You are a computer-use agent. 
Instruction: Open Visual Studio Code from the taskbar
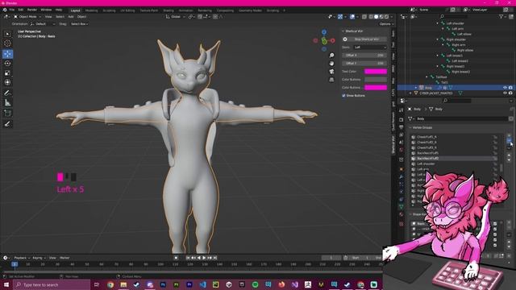click(202, 284)
